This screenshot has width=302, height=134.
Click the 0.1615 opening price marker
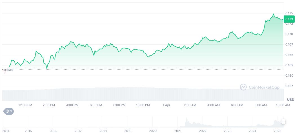pos(8,70)
